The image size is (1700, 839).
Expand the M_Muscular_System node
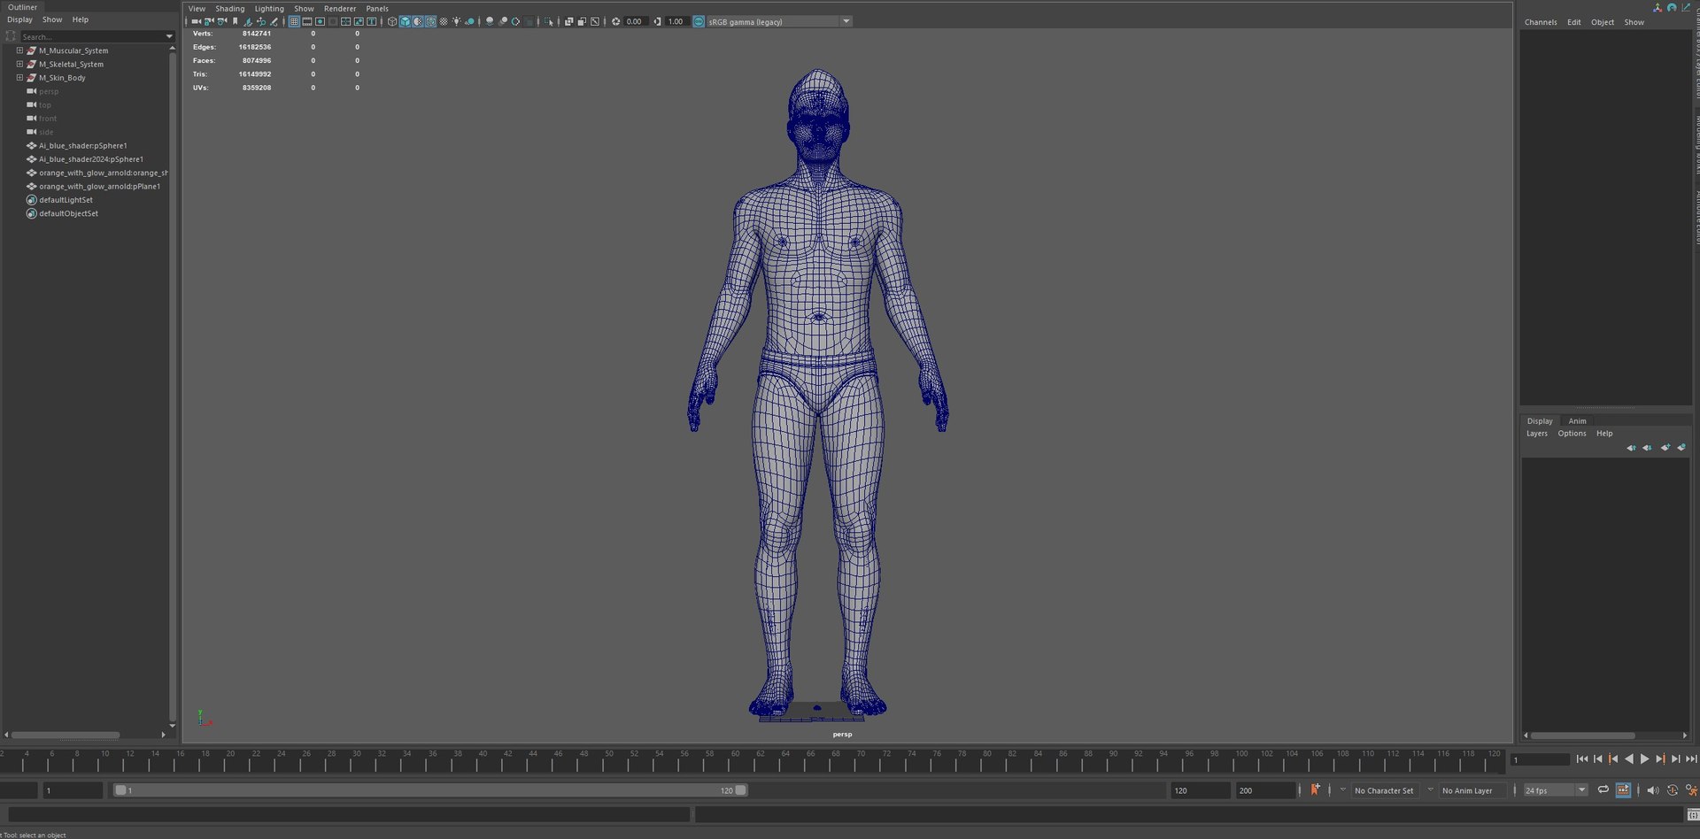19,50
